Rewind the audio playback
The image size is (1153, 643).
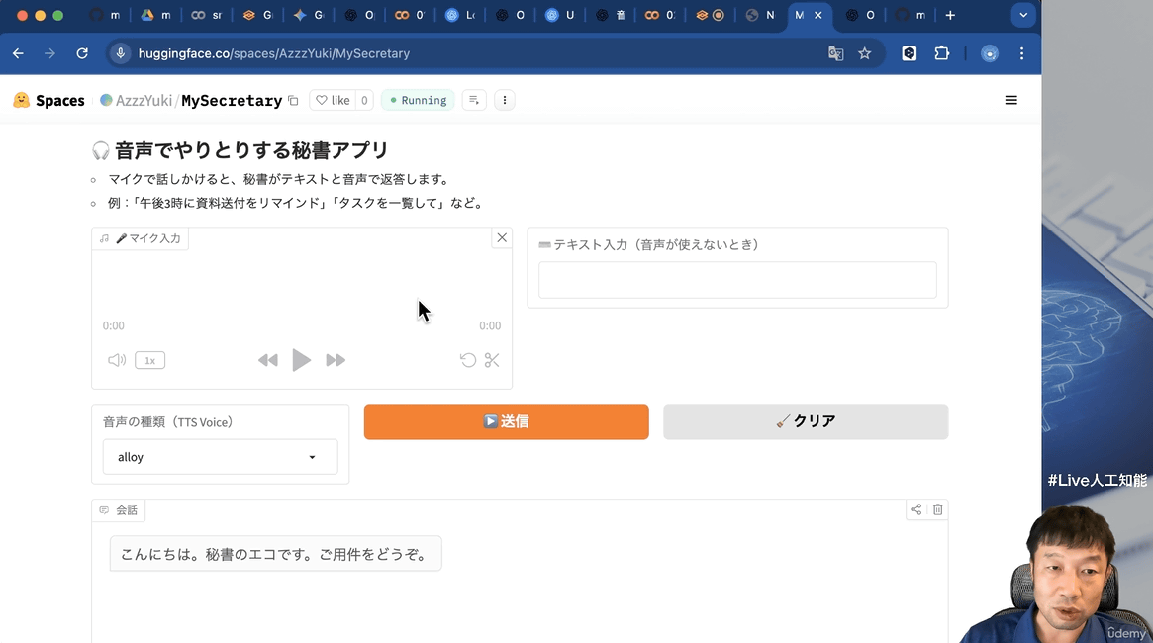tap(267, 360)
